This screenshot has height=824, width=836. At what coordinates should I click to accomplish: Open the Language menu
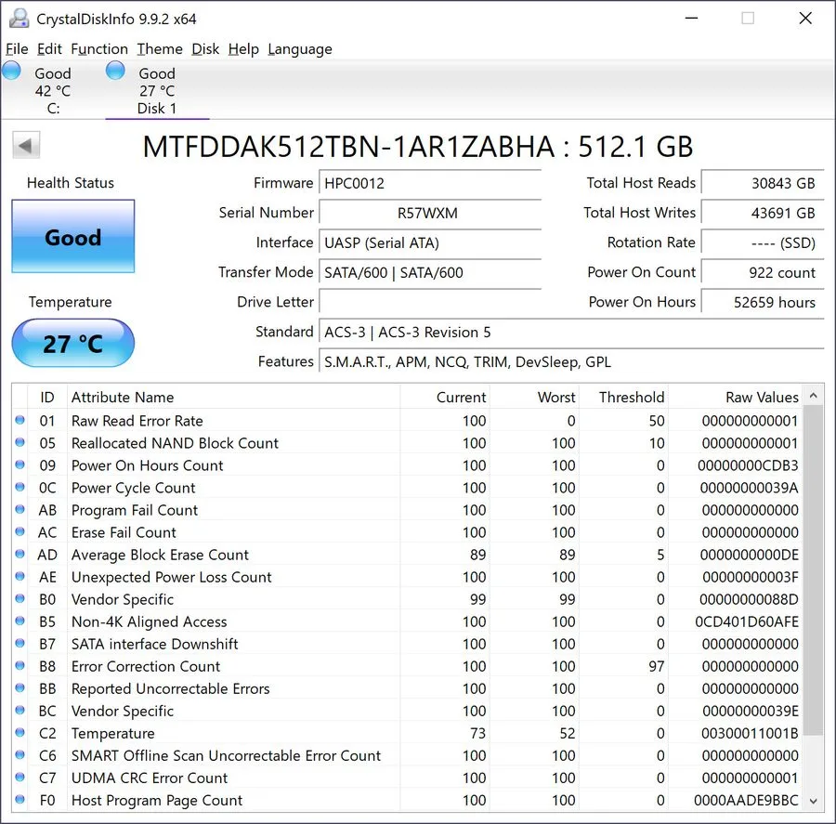(x=300, y=49)
